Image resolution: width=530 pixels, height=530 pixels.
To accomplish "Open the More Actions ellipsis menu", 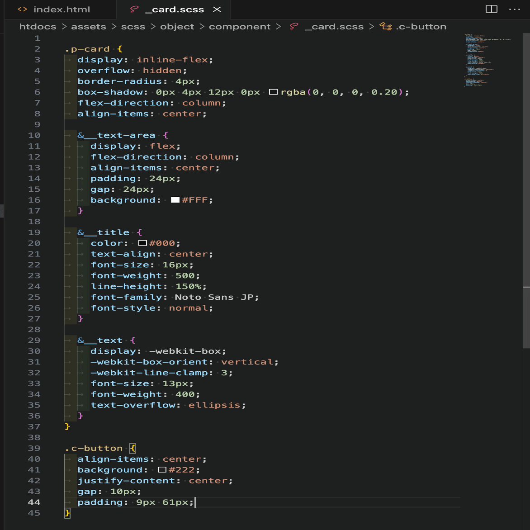I will (x=515, y=9).
